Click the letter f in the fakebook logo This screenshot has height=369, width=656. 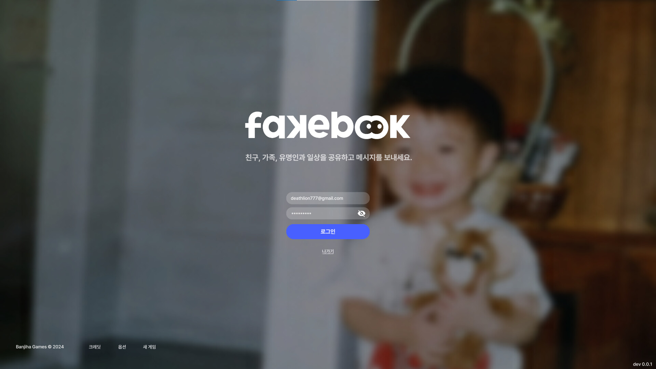(x=253, y=125)
